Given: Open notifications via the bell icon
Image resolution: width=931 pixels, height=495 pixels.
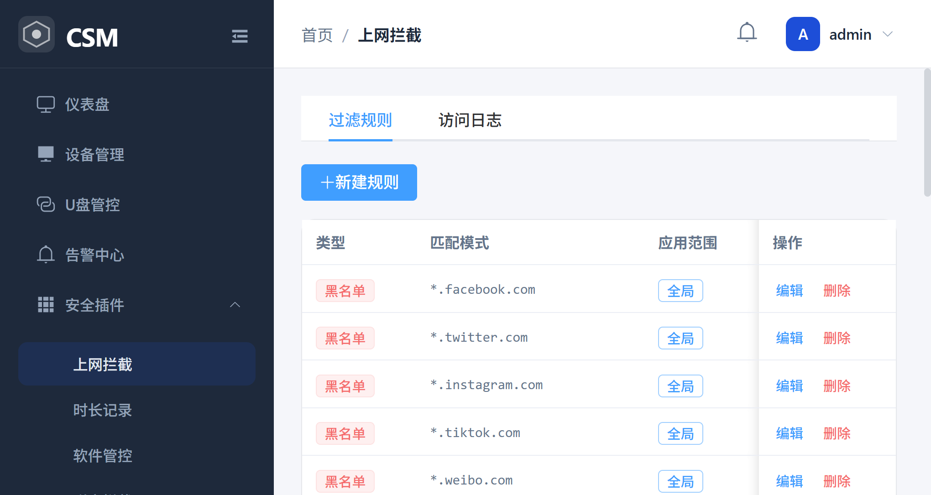Looking at the screenshot, I should [x=747, y=32].
